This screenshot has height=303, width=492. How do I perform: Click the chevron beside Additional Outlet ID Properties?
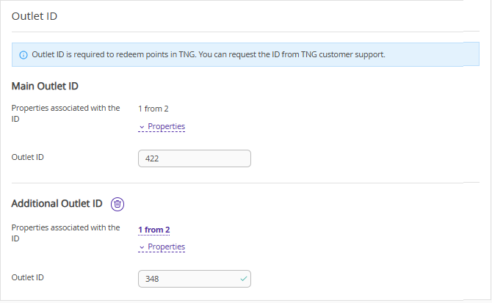click(142, 247)
